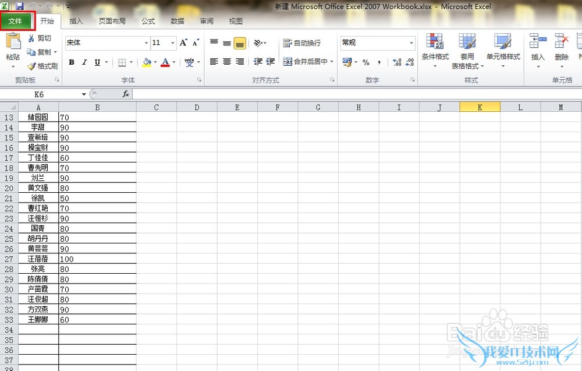Click 自动换行 wrap text button
Viewport: 582px width, 371px height.
[x=301, y=43]
